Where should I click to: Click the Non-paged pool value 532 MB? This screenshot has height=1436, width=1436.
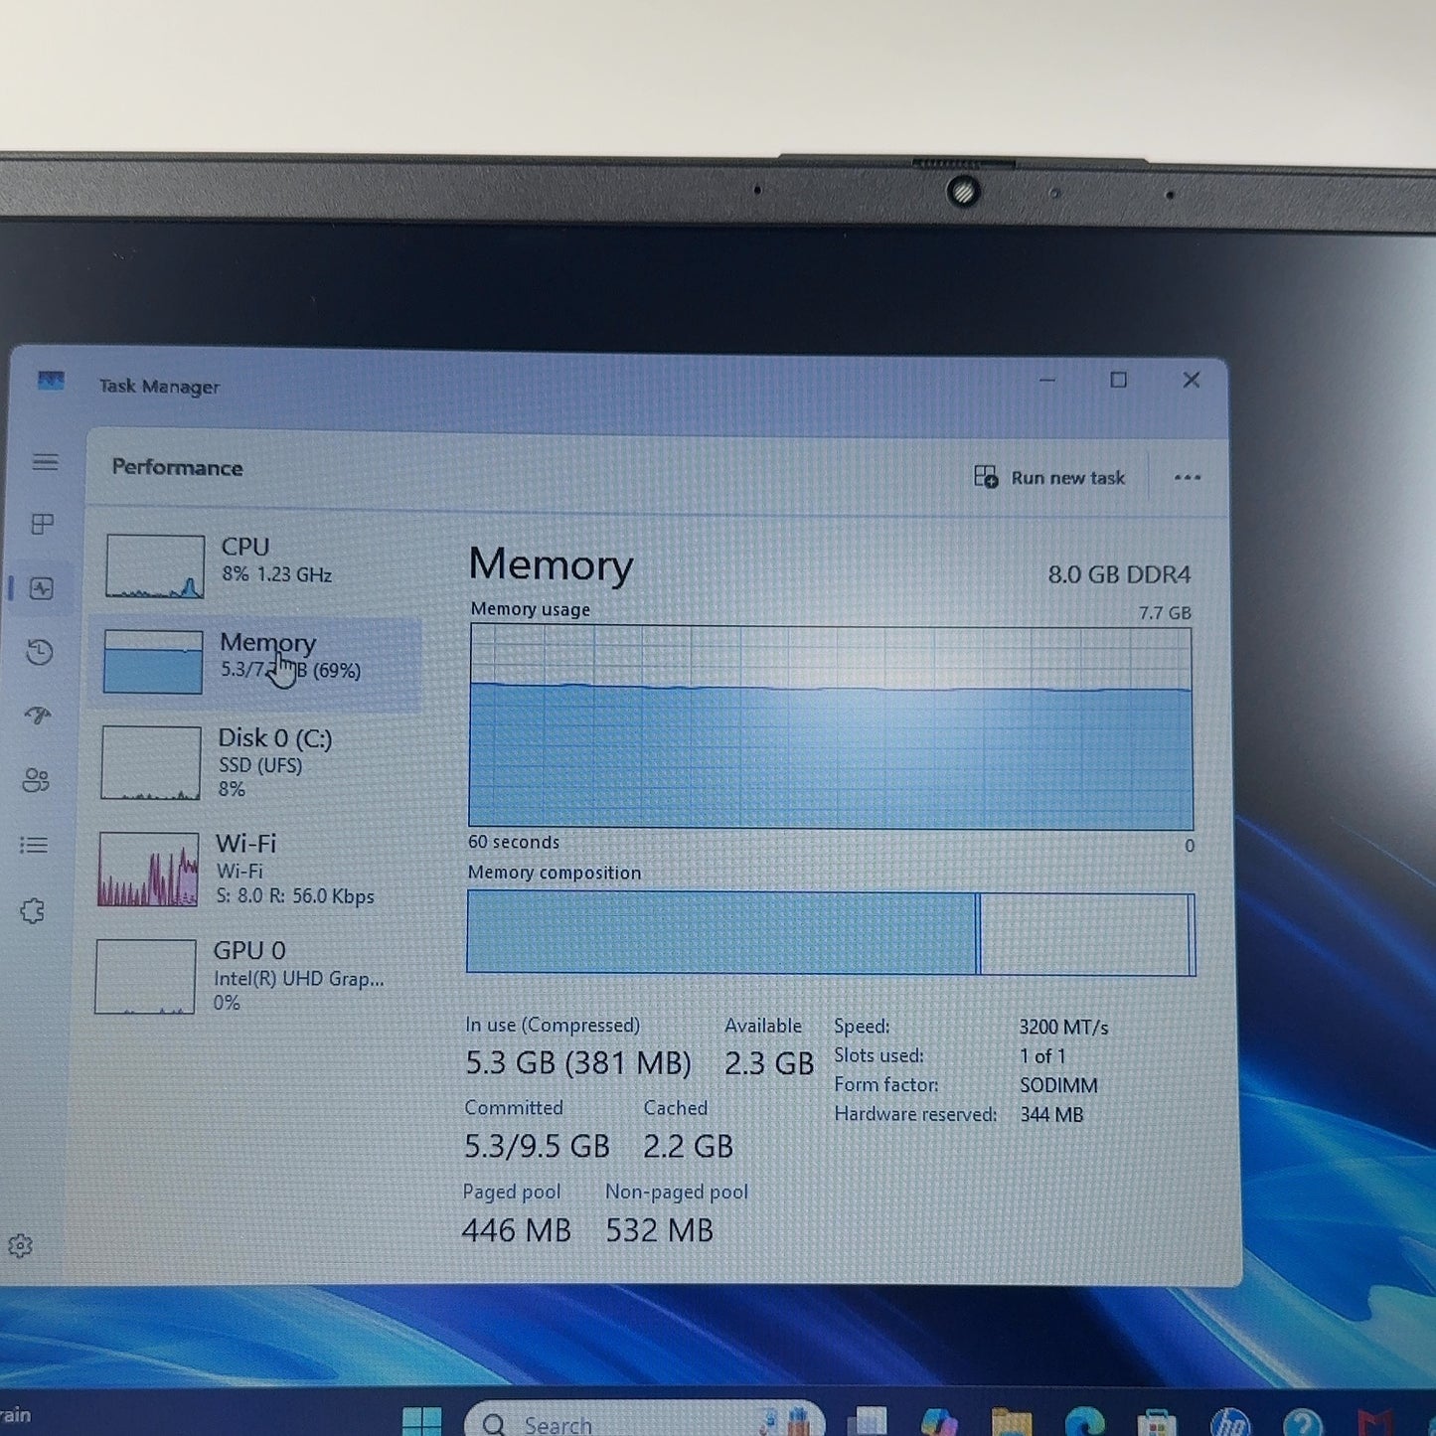660,1231
